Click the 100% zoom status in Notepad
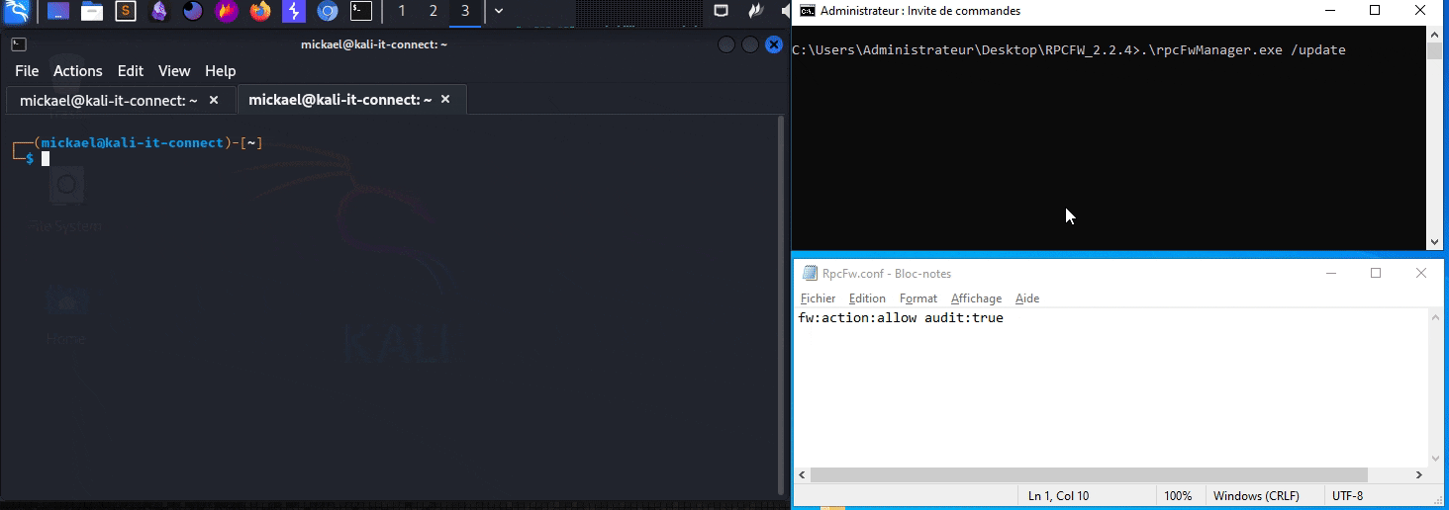 (x=1178, y=496)
